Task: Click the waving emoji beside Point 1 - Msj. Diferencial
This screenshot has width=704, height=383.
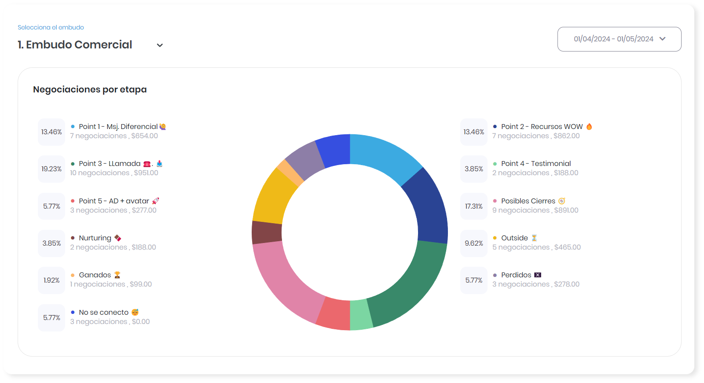Action: (x=163, y=127)
